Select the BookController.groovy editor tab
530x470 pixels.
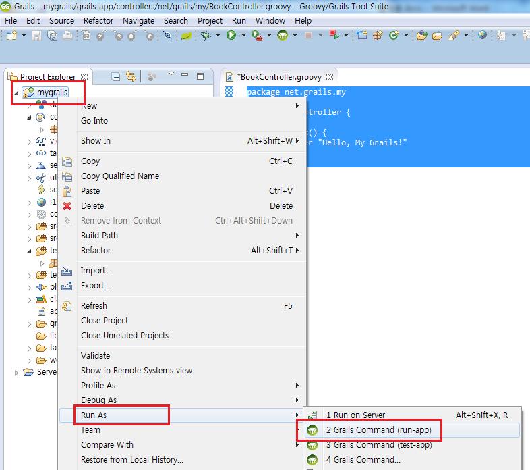coord(279,77)
